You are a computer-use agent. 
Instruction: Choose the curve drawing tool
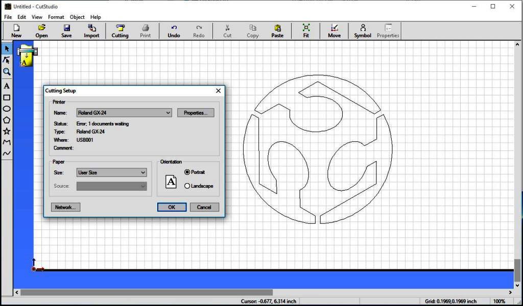click(7, 154)
